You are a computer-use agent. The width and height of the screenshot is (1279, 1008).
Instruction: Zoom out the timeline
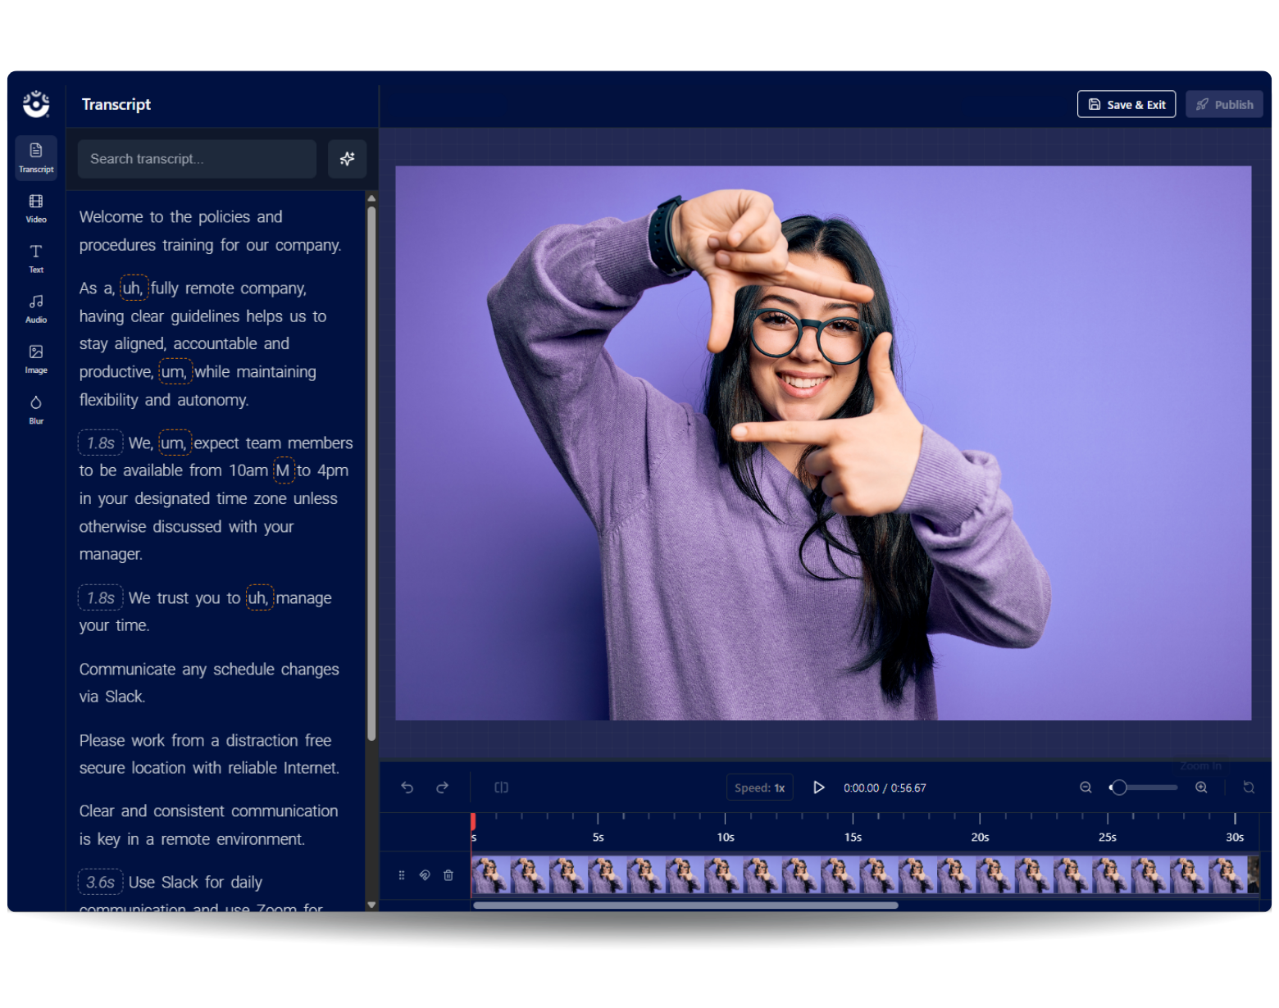tap(1086, 788)
